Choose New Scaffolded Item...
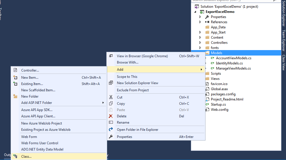The width and height of the screenshot is (286, 160). coord(58,90)
